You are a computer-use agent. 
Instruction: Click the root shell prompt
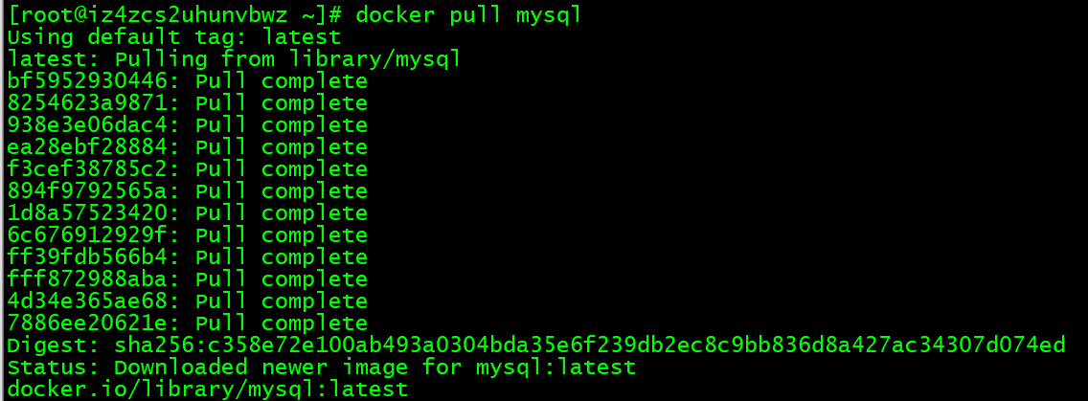click(175, 15)
